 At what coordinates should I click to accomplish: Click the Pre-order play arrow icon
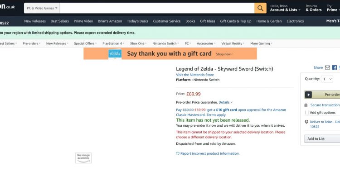309,95
